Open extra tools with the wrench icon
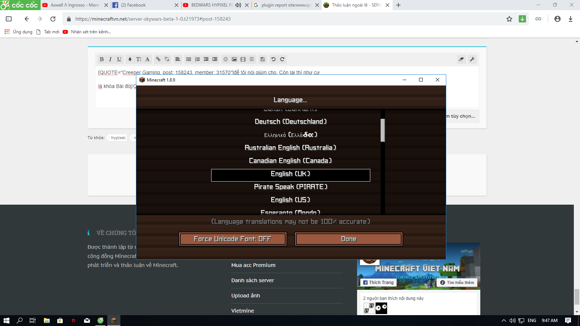The height and width of the screenshot is (326, 580). pos(472,59)
